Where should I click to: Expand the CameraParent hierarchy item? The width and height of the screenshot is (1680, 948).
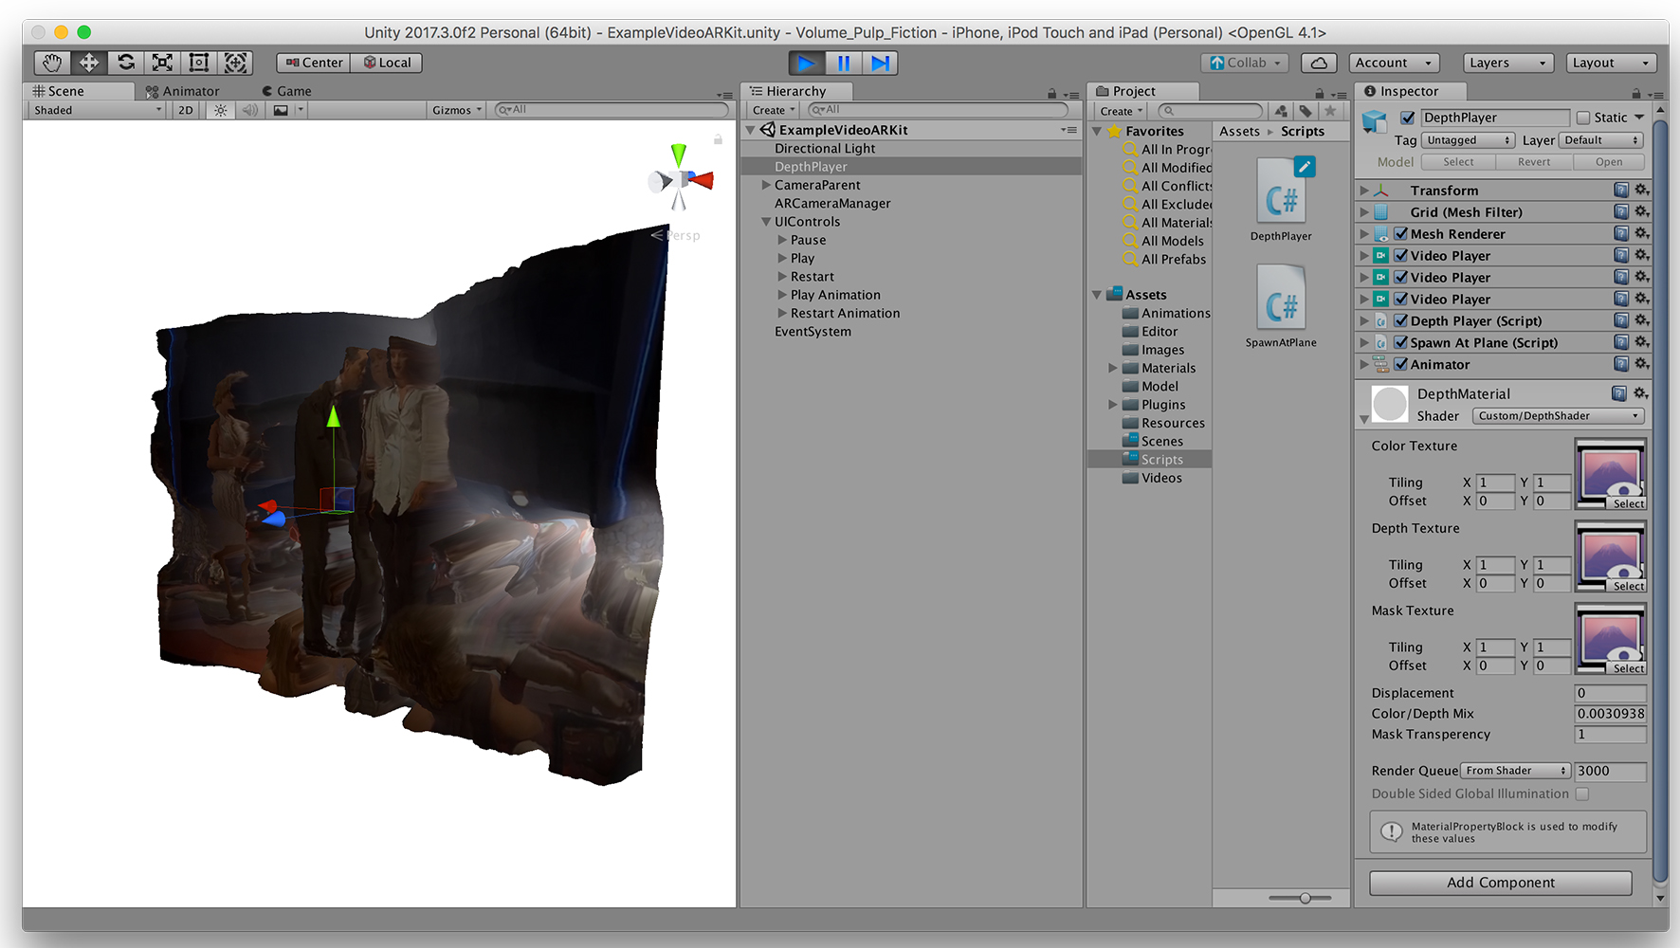tap(766, 185)
